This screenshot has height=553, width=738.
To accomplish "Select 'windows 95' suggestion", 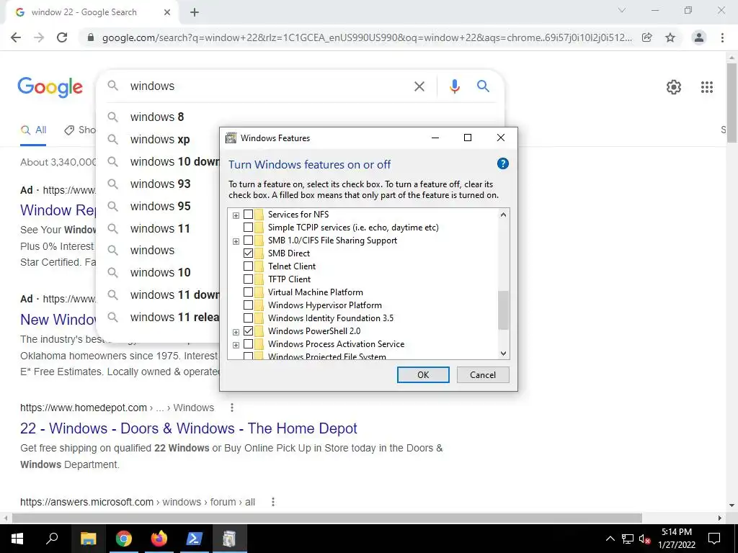I will point(161,206).
